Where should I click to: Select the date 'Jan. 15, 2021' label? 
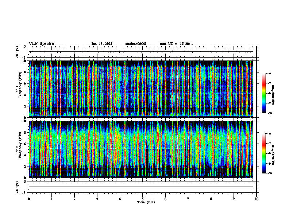(x=102, y=44)
